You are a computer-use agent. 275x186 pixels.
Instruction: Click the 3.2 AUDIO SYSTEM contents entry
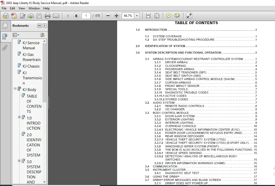click(x=201, y=103)
